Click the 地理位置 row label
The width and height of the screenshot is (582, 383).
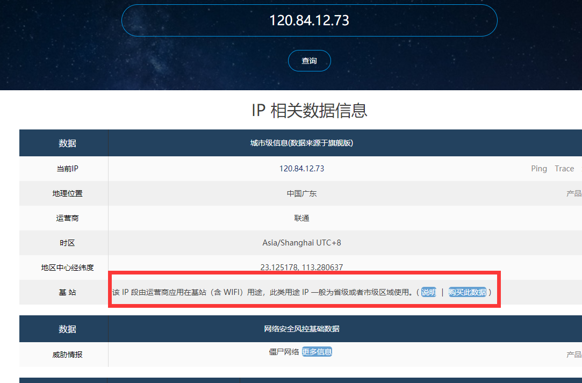point(67,193)
